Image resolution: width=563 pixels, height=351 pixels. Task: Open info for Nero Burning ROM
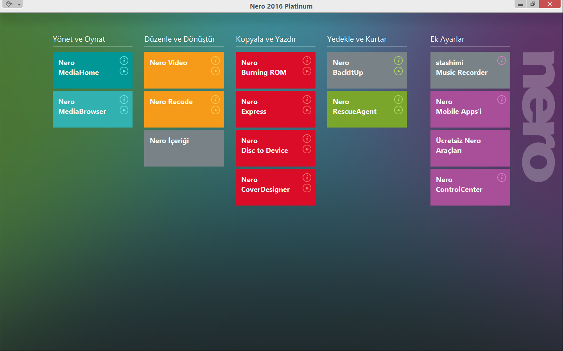(307, 60)
